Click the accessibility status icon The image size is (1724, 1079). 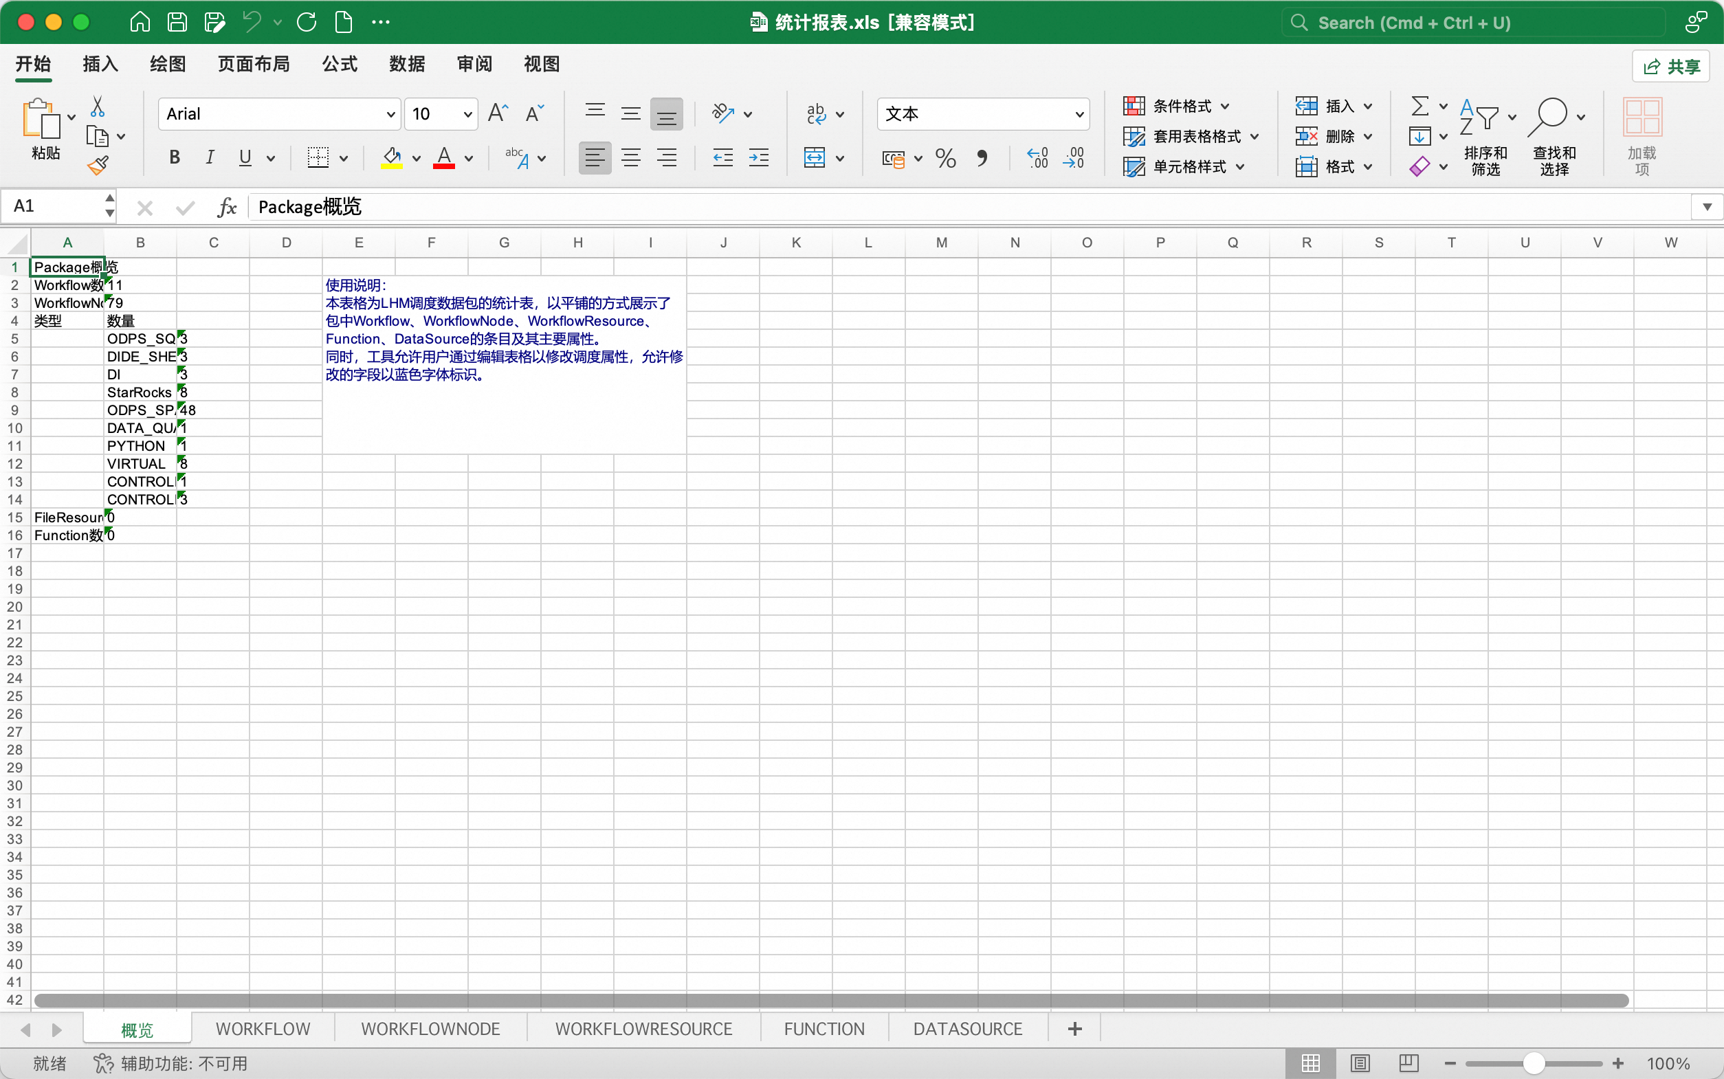[104, 1063]
